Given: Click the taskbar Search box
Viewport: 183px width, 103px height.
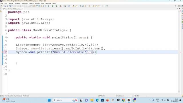Looking at the screenshot, I should click(x=65, y=100).
